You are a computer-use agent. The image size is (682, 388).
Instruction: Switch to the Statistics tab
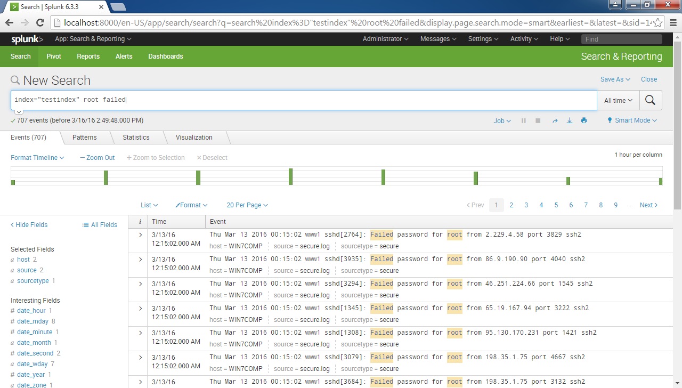pos(136,138)
